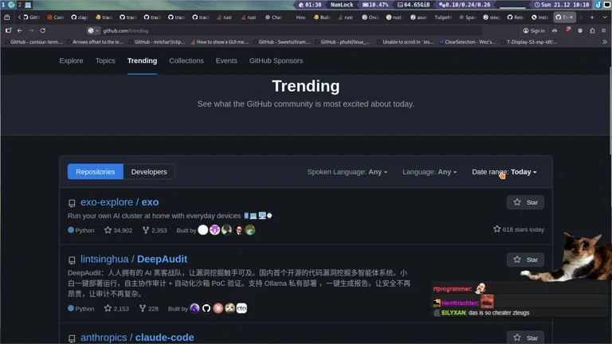
Task: Star the lintsinghua / DeepAudit repository
Action: point(525,260)
